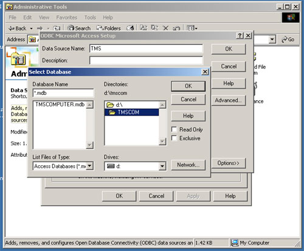Click the open folder icon beside TMSCOM
The height and width of the screenshot is (251, 304).
coord(112,112)
